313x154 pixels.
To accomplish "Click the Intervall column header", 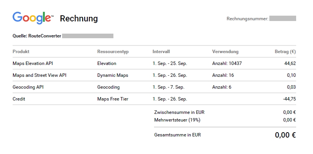I will tap(161, 52).
